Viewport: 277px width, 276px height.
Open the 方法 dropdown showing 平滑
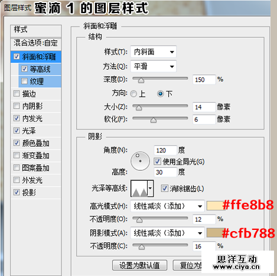click(154, 66)
